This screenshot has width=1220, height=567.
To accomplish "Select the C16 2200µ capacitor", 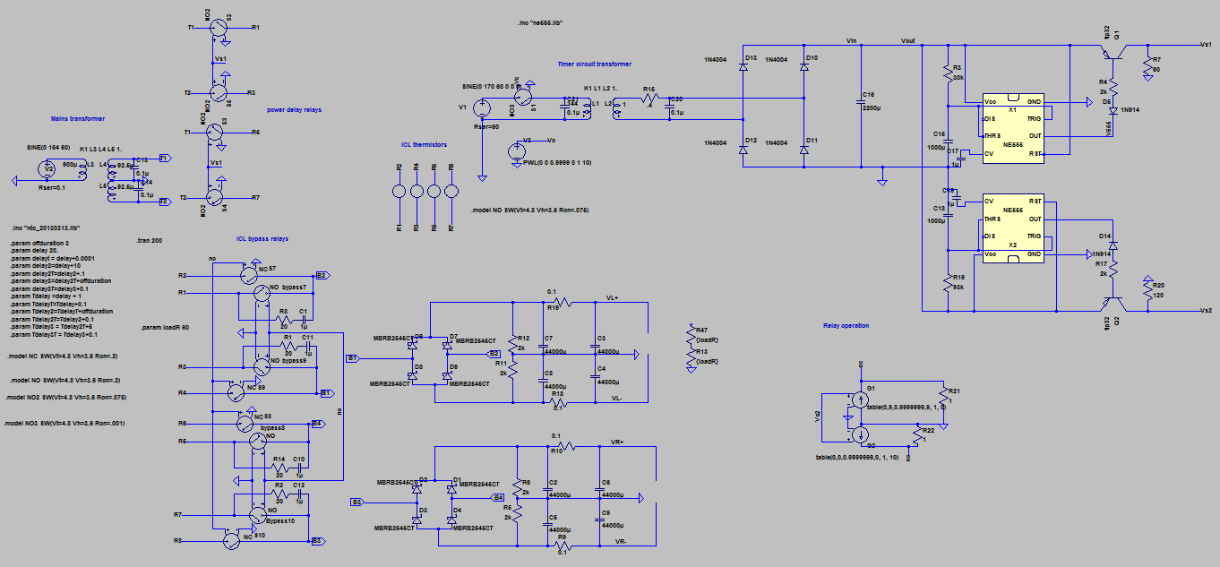I will coord(862,101).
